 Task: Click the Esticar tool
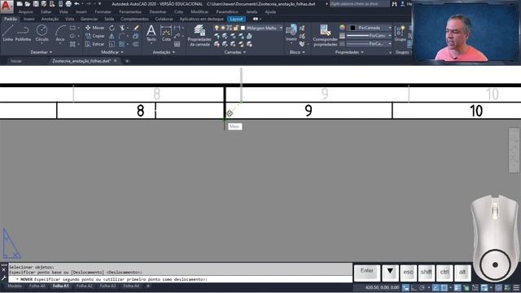94,44
